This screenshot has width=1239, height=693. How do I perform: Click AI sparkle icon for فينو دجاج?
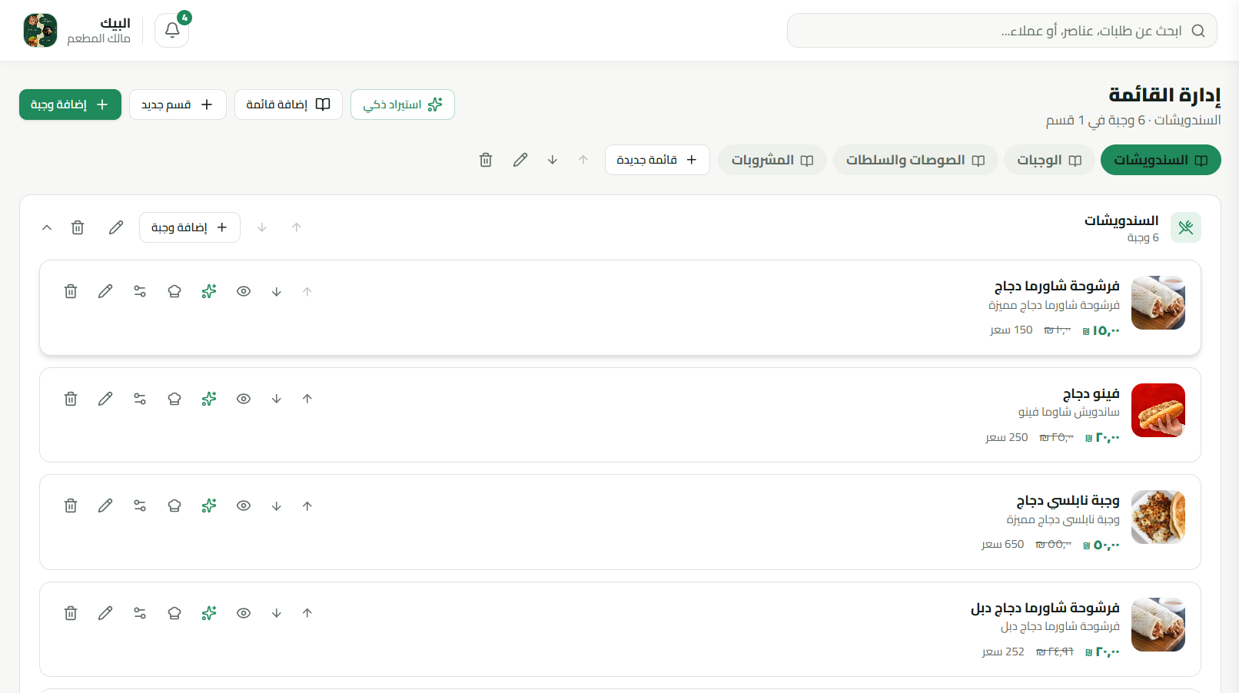pos(209,399)
